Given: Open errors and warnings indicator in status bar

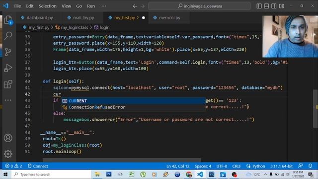Looking at the screenshot, I should pos(13,166).
